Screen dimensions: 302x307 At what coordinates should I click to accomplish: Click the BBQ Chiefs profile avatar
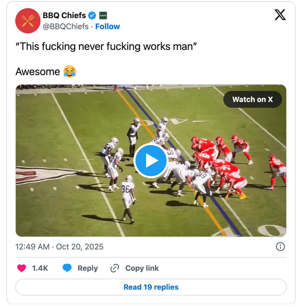28,21
